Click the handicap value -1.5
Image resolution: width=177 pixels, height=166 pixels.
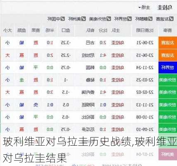click(66, 92)
